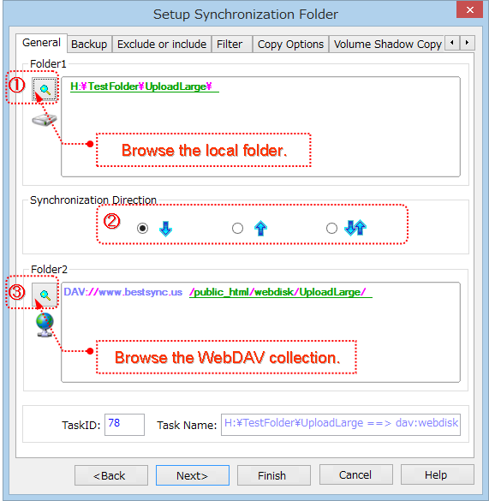Open the Exclude or include tab
The width and height of the screenshot is (489, 501).
click(x=162, y=44)
